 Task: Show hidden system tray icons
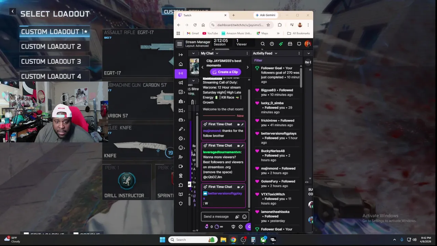coord(394,240)
